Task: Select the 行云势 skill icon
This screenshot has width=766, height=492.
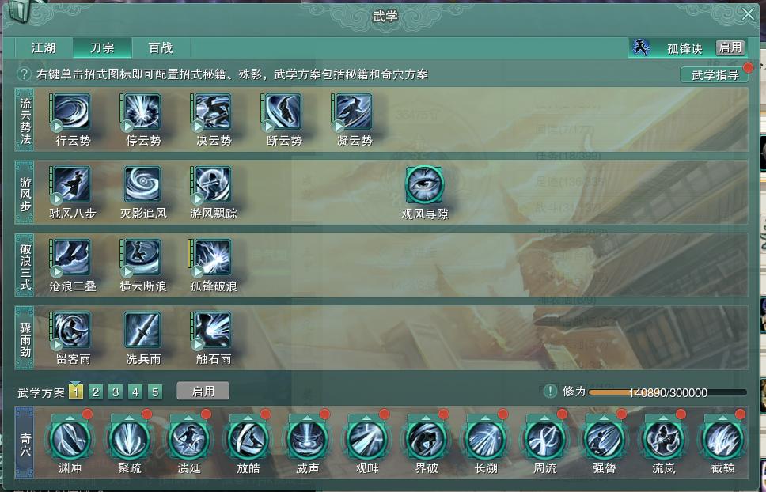Action: (72, 112)
